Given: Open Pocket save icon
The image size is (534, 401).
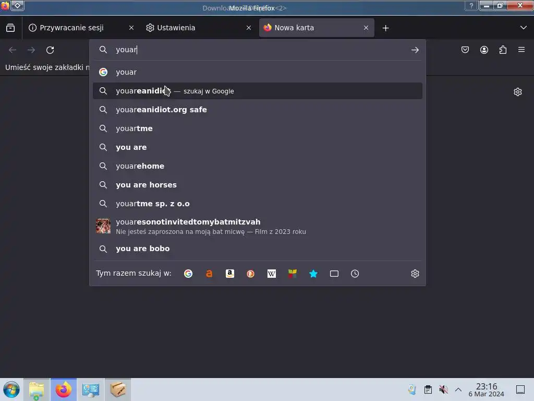Looking at the screenshot, I should pos(465,50).
